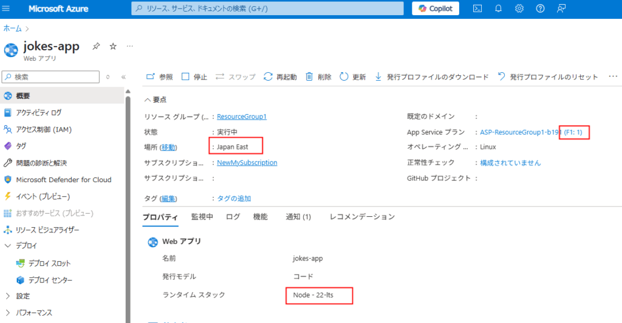Click the Linux operating system value

point(488,147)
